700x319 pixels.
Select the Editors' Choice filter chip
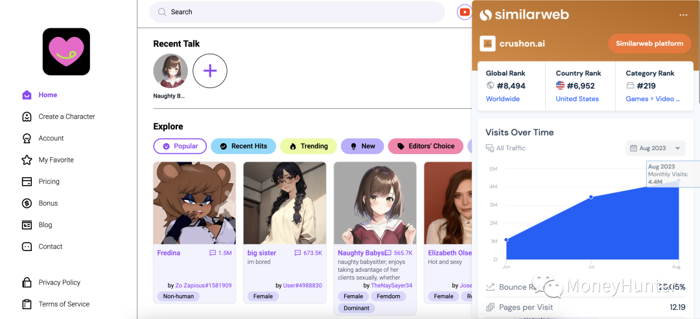(x=425, y=146)
